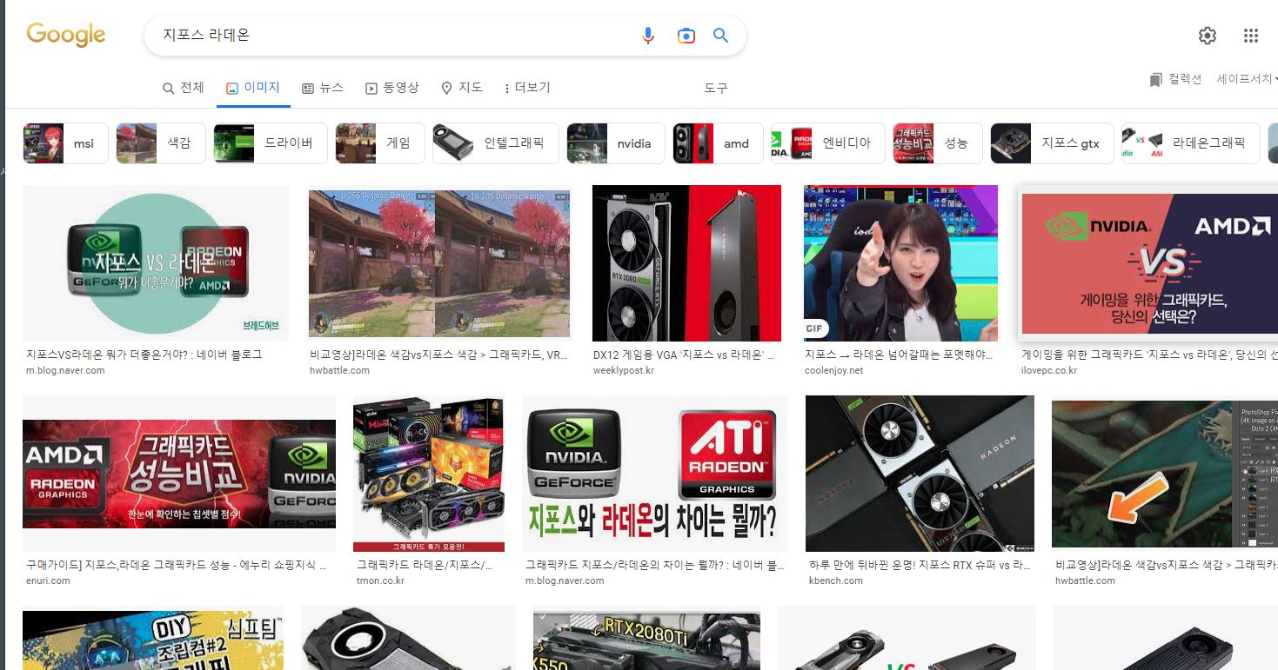Open title 그래픽카드 라데온/지포스/ from tmon
Screen dimensions: 1278x670
(x=425, y=565)
